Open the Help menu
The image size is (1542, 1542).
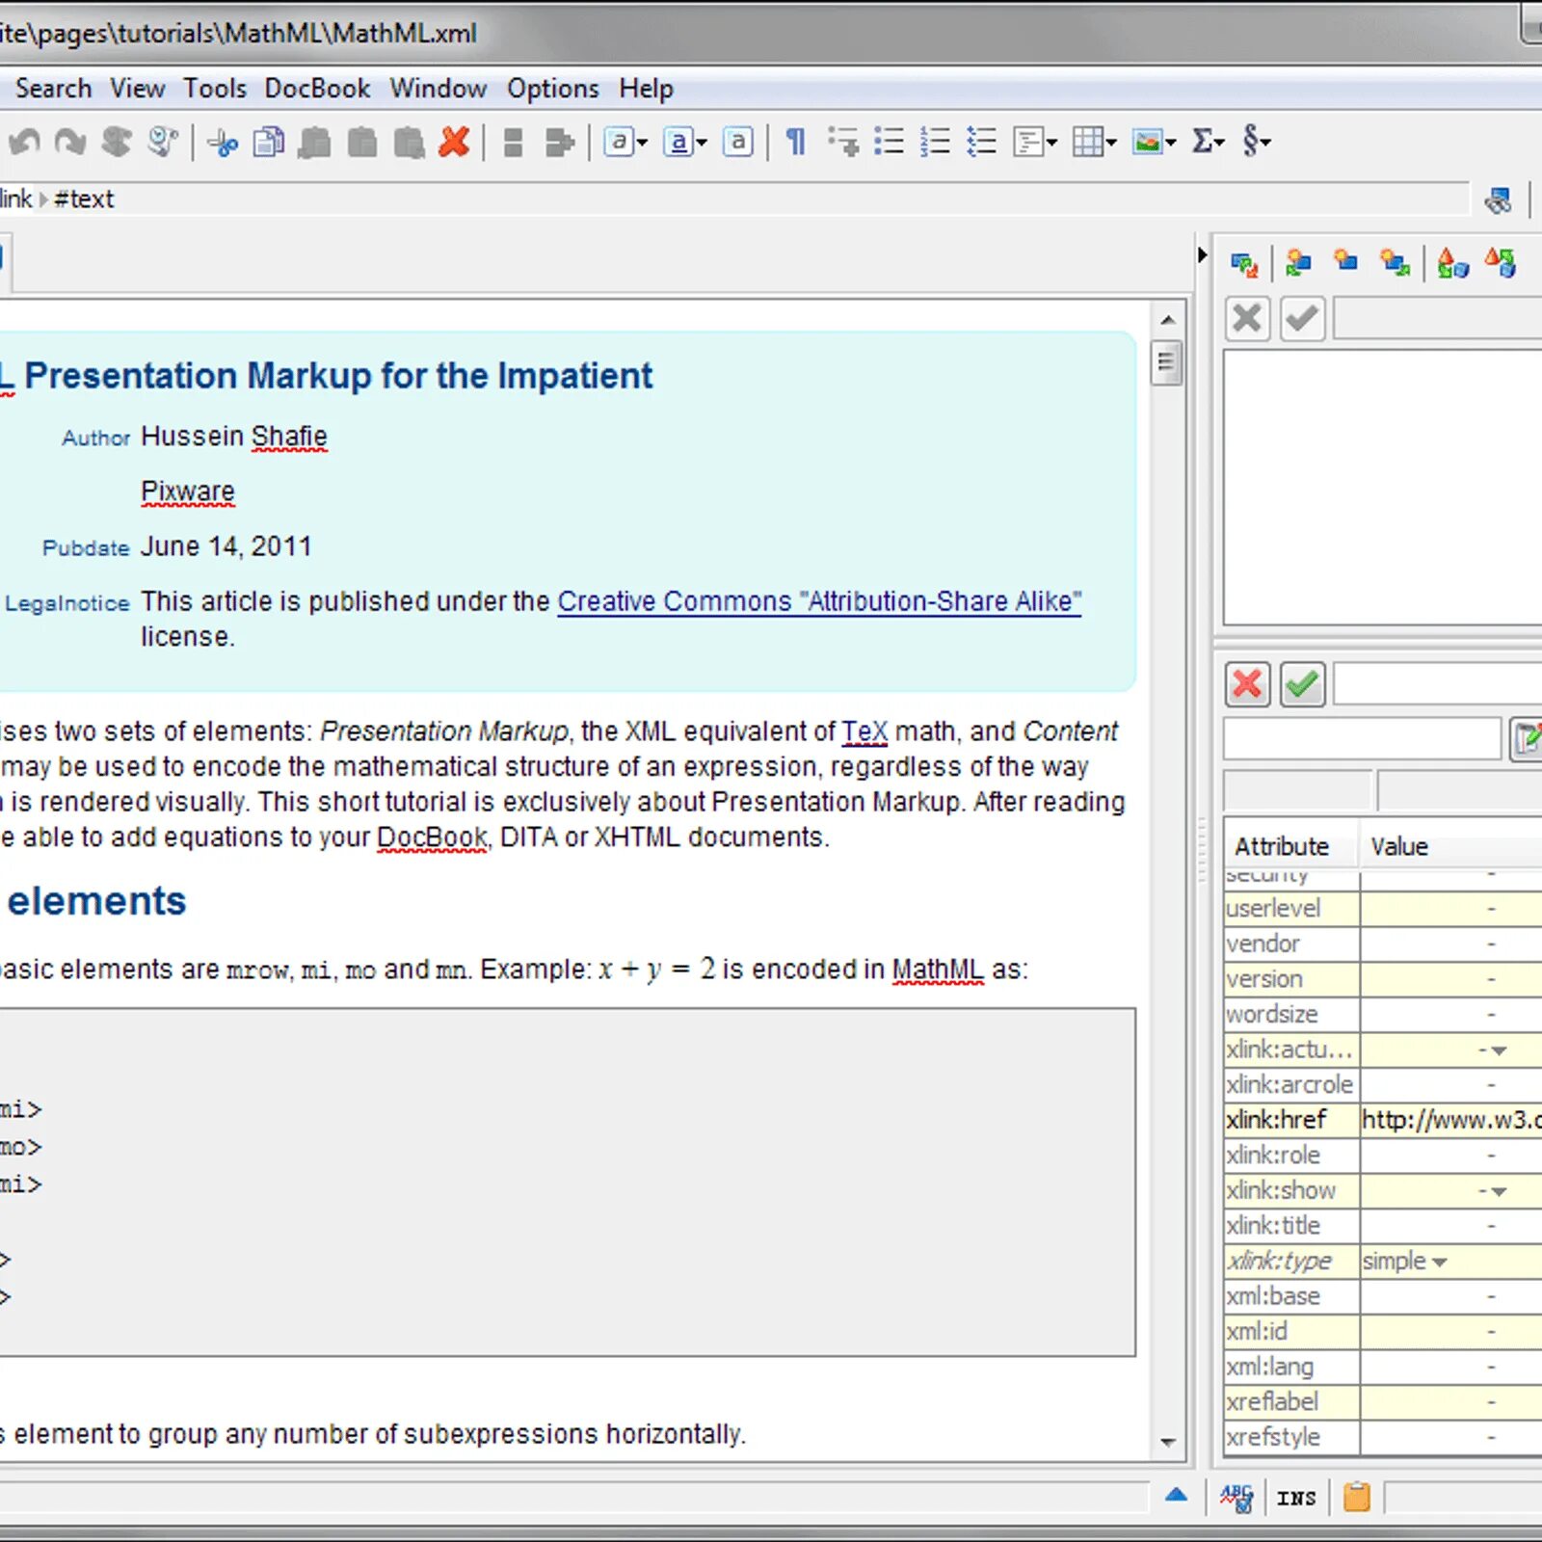coord(646,89)
